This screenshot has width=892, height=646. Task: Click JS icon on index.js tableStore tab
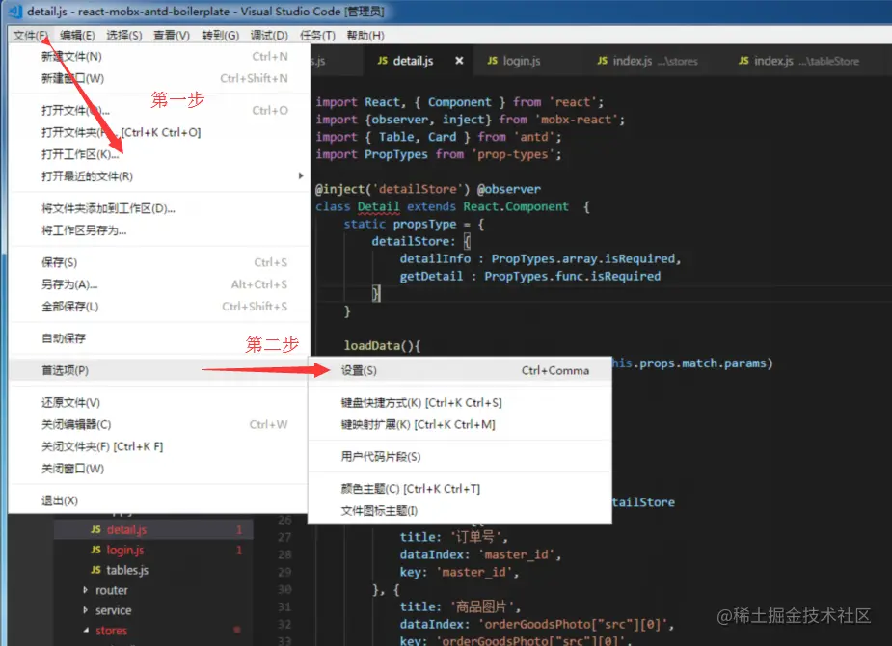coord(743,61)
